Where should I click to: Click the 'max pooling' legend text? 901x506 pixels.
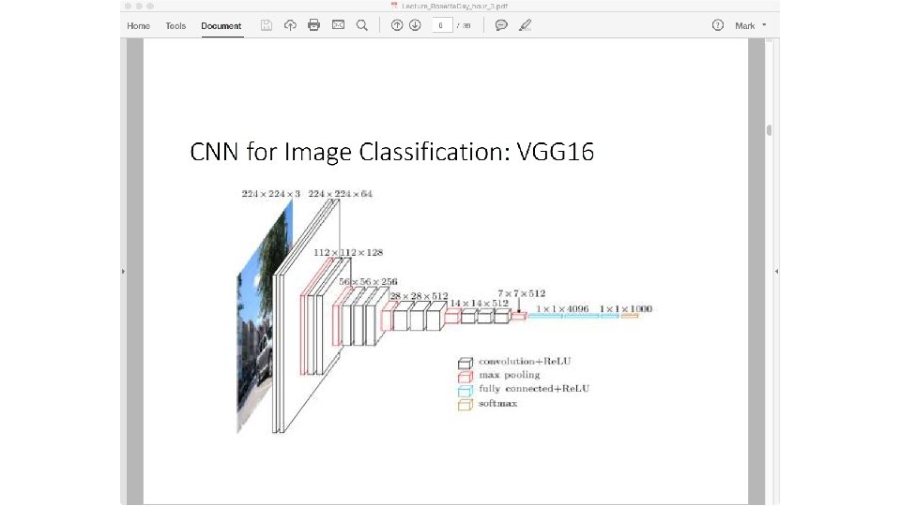pos(509,375)
